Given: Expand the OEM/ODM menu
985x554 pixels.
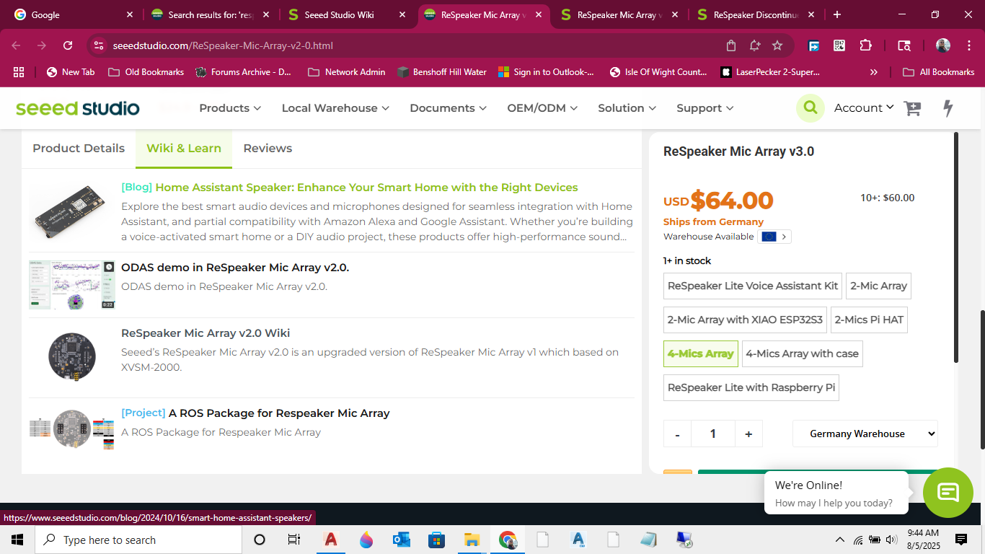Looking at the screenshot, I should click(542, 108).
